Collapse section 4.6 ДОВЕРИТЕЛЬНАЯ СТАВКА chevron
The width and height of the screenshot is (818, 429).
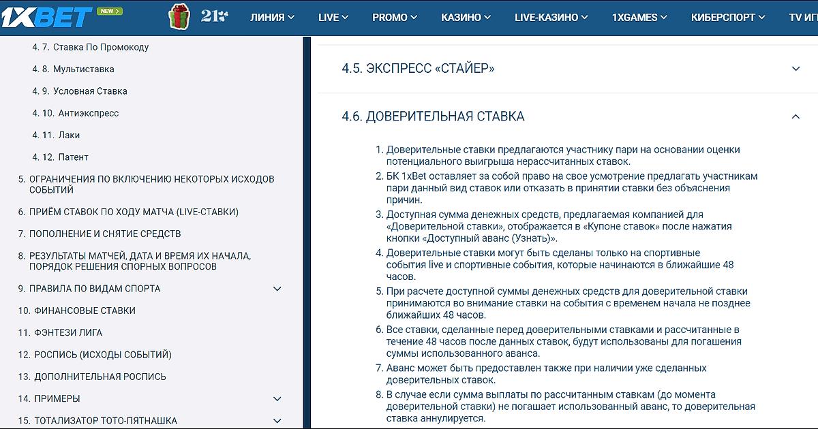pyautogui.click(x=796, y=116)
